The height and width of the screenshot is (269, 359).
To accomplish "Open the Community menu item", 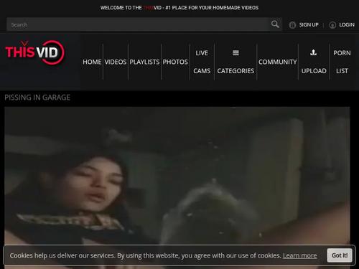I will coord(278,62).
